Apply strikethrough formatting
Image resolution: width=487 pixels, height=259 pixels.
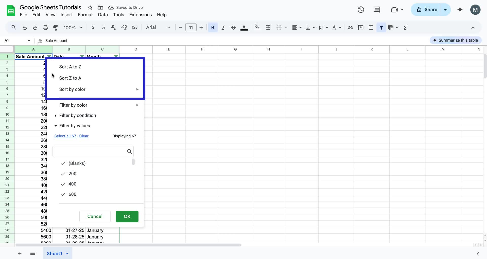pyautogui.click(x=233, y=27)
